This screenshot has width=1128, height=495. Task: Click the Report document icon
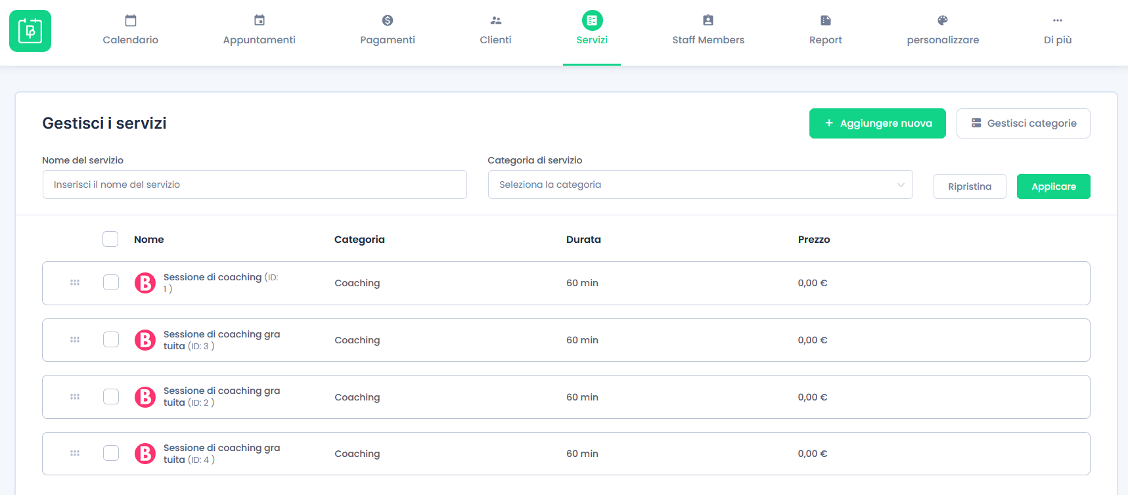(x=825, y=20)
